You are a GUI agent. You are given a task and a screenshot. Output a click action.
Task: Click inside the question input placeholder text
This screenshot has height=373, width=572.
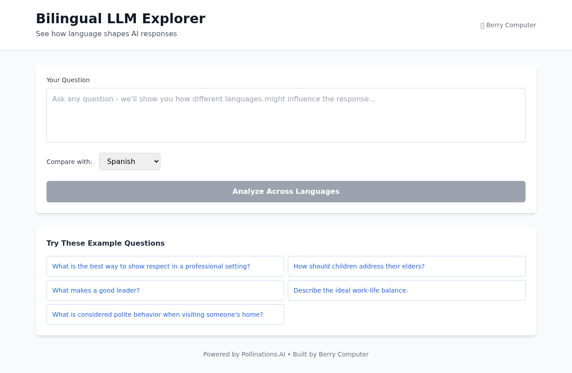[x=214, y=98]
